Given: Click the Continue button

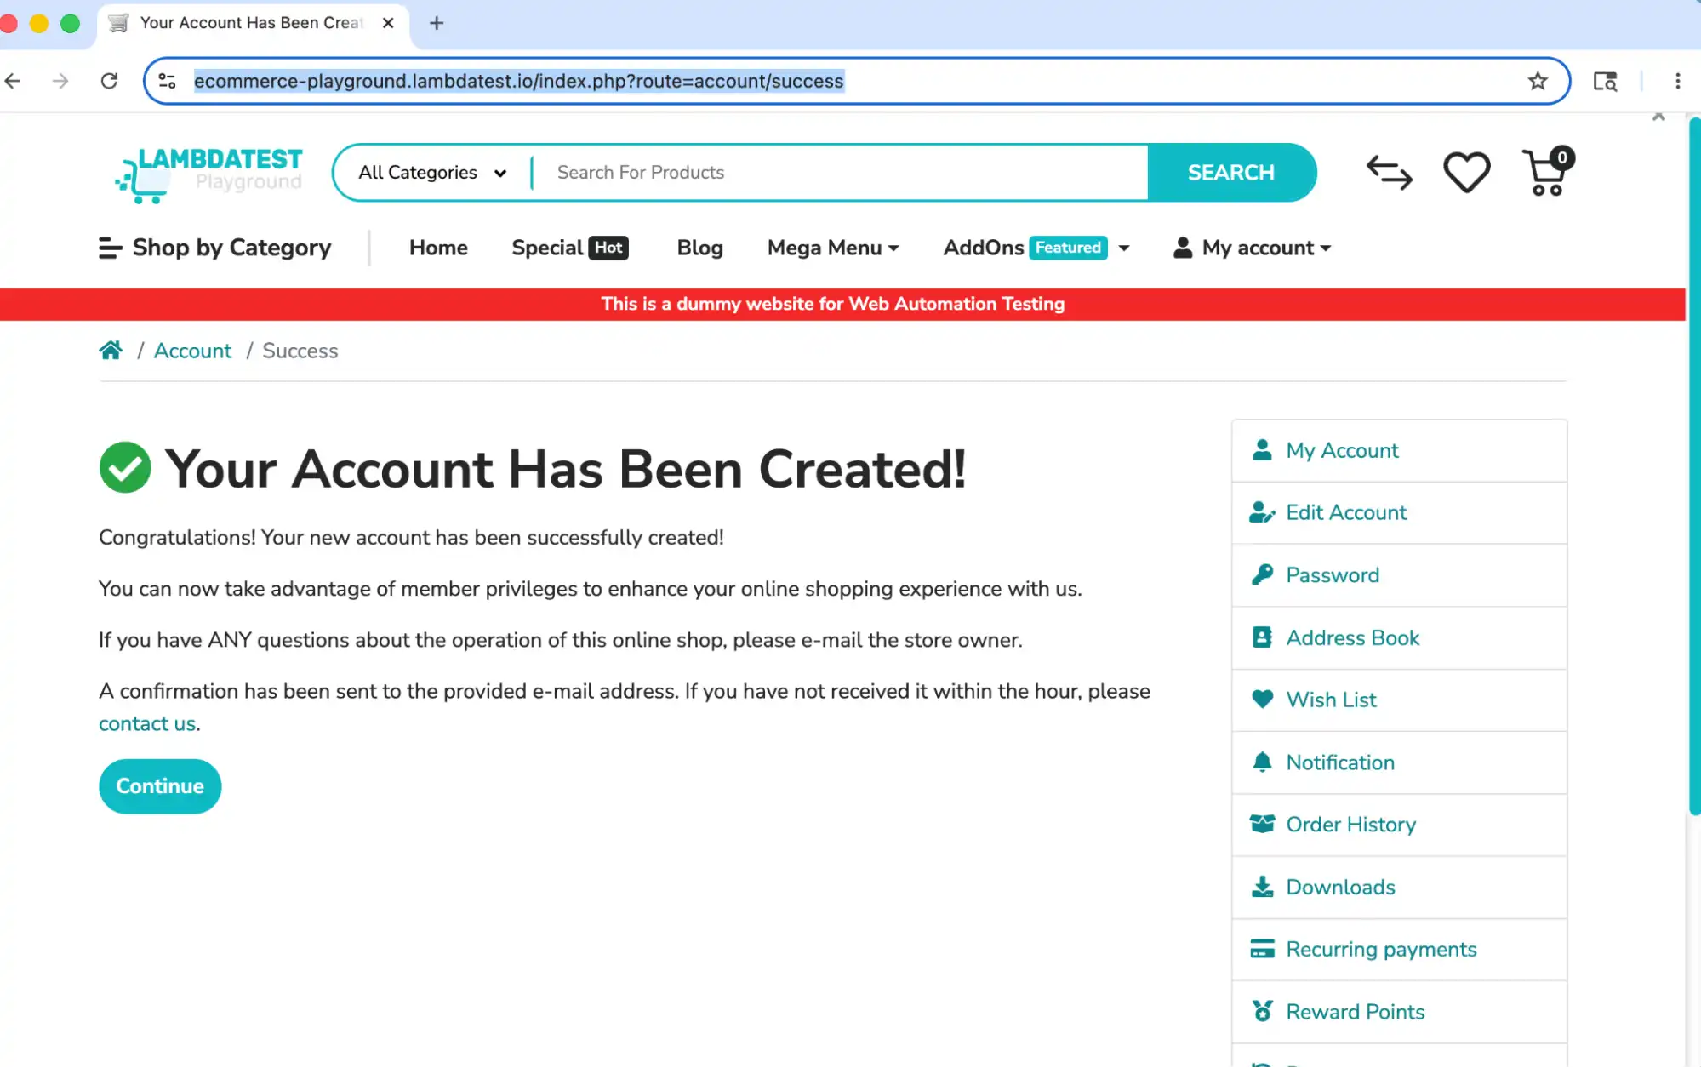Looking at the screenshot, I should pos(160,786).
